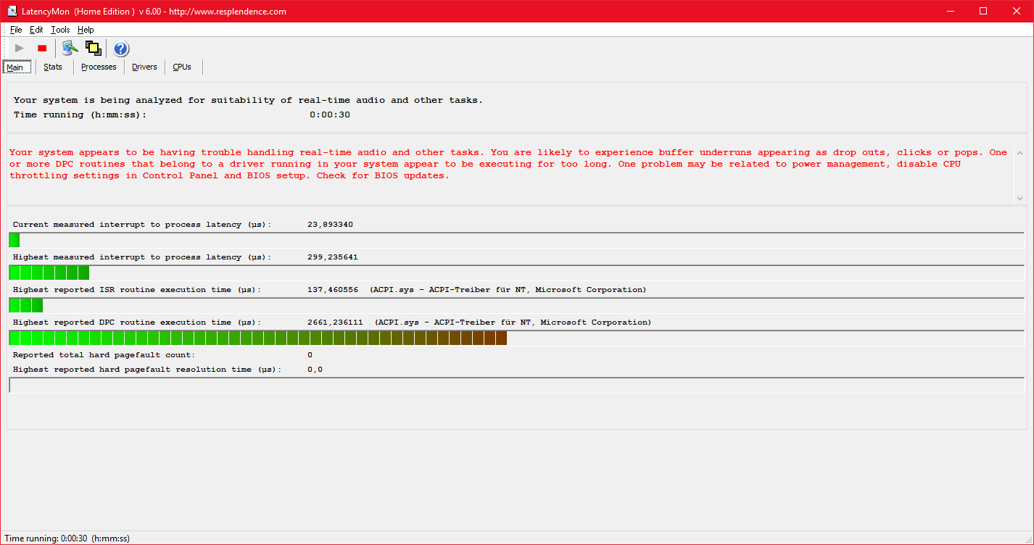Click 'Highest reported hard pagefault resolution time' label

point(146,370)
